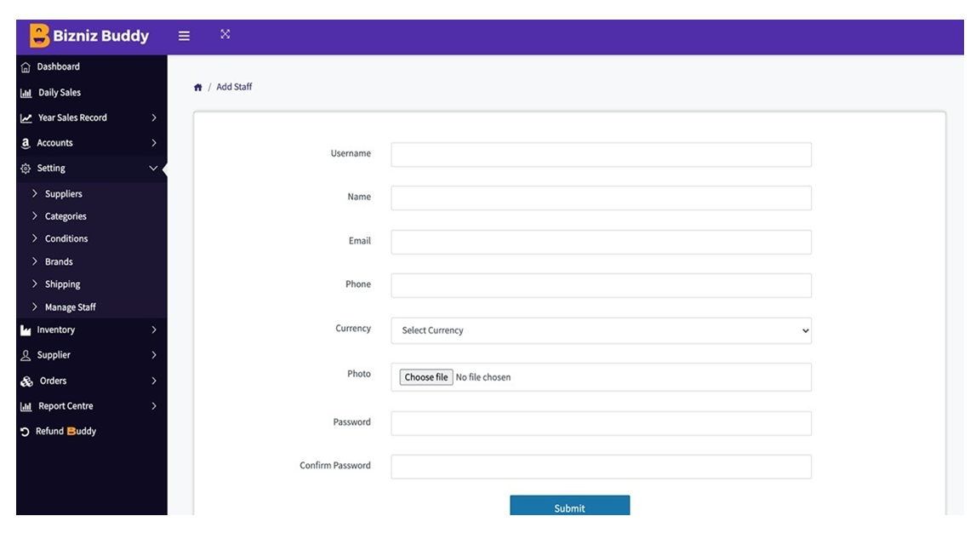The image size is (976, 539).
Task: Expand the Inventory menu chevron
Action: (154, 330)
